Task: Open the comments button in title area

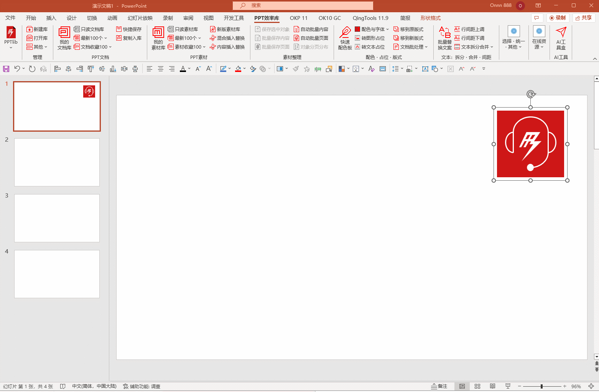Action: click(x=536, y=18)
